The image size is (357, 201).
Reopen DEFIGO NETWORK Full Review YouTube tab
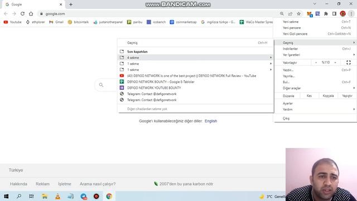[196, 76]
